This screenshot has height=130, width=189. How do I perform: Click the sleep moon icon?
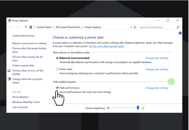coord(9,79)
